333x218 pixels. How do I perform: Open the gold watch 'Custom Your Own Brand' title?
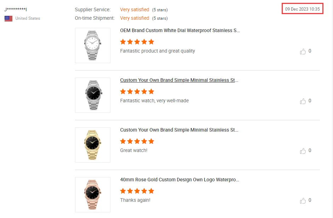179,130
